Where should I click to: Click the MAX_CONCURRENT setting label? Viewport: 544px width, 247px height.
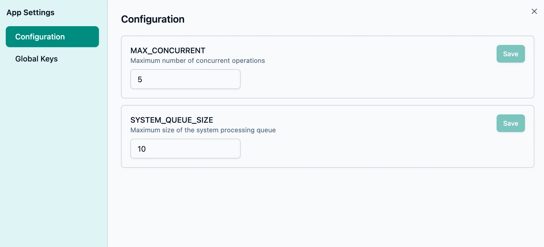(168, 50)
